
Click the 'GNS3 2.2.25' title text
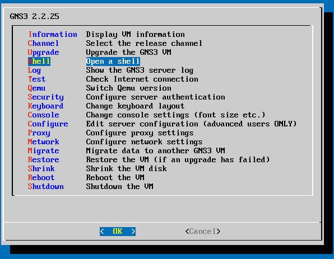(x=35, y=16)
